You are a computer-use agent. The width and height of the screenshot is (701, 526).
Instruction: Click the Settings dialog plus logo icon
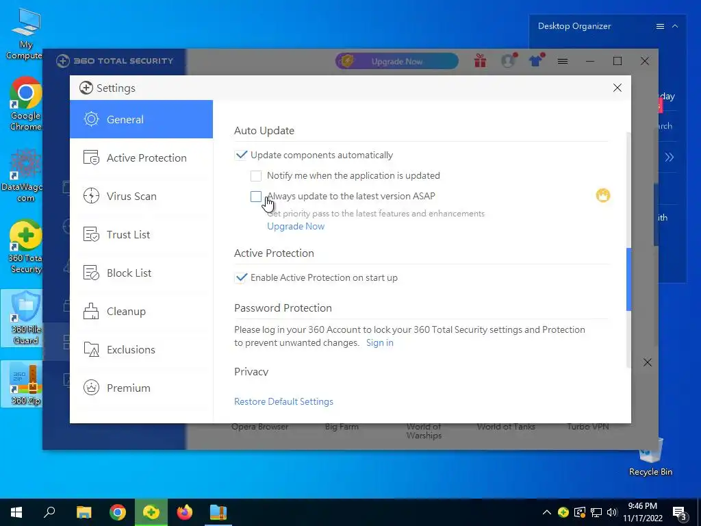(86, 88)
